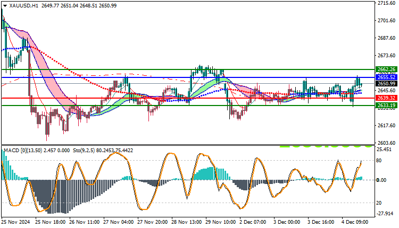
Task: Click the -27.914 indicator scale value
Action: click(x=385, y=214)
